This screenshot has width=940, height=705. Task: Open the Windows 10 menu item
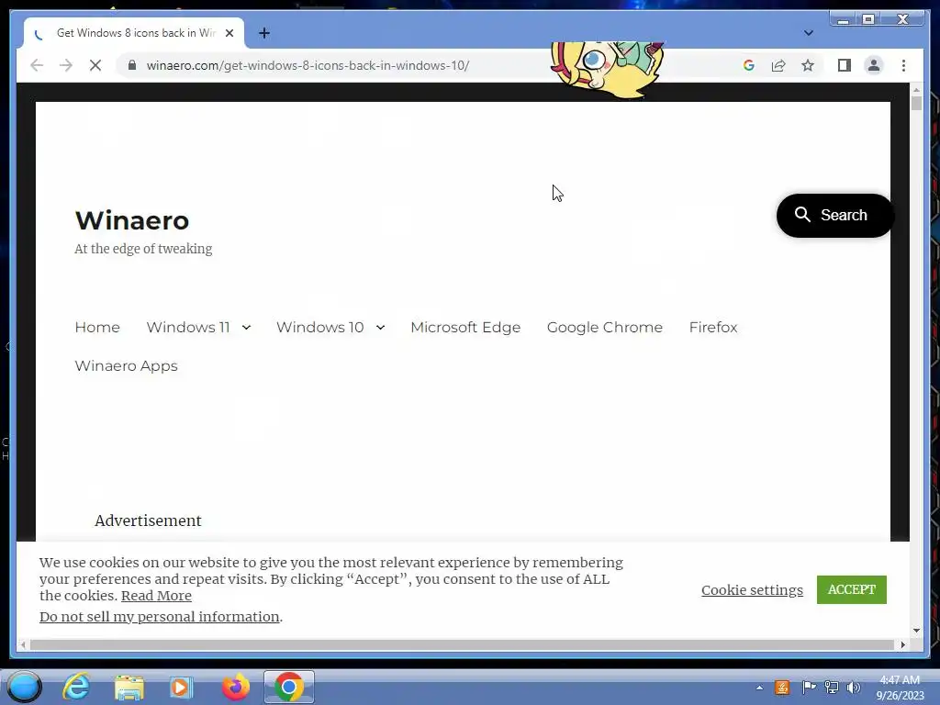pyautogui.click(x=319, y=328)
